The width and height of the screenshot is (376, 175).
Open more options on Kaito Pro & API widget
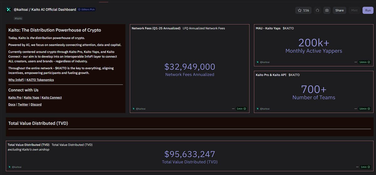(356, 109)
